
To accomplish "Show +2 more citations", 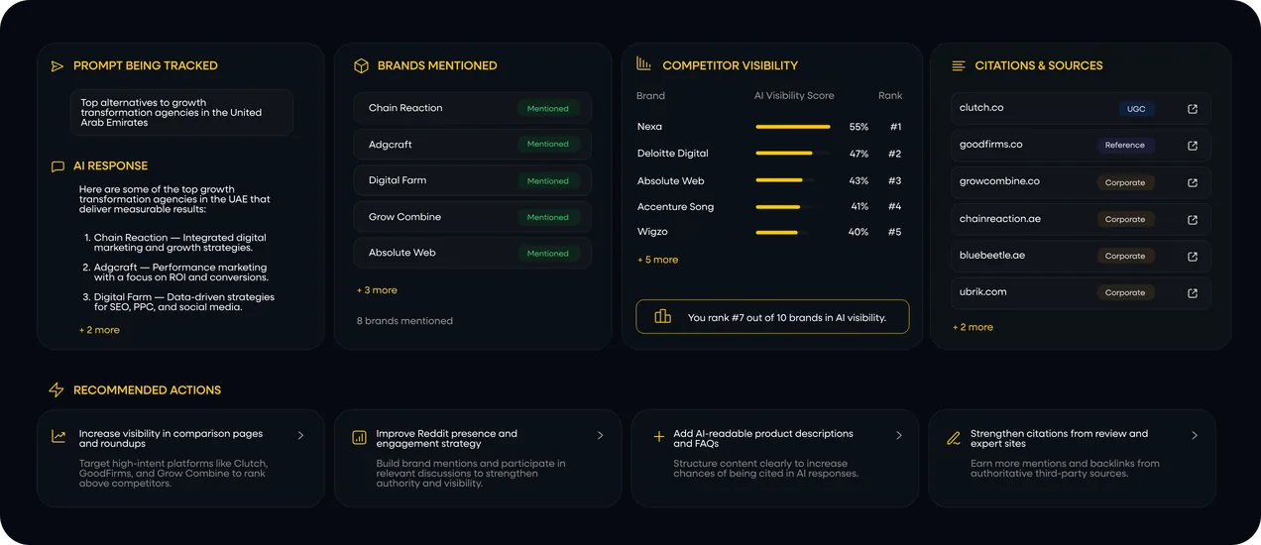I will [973, 327].
